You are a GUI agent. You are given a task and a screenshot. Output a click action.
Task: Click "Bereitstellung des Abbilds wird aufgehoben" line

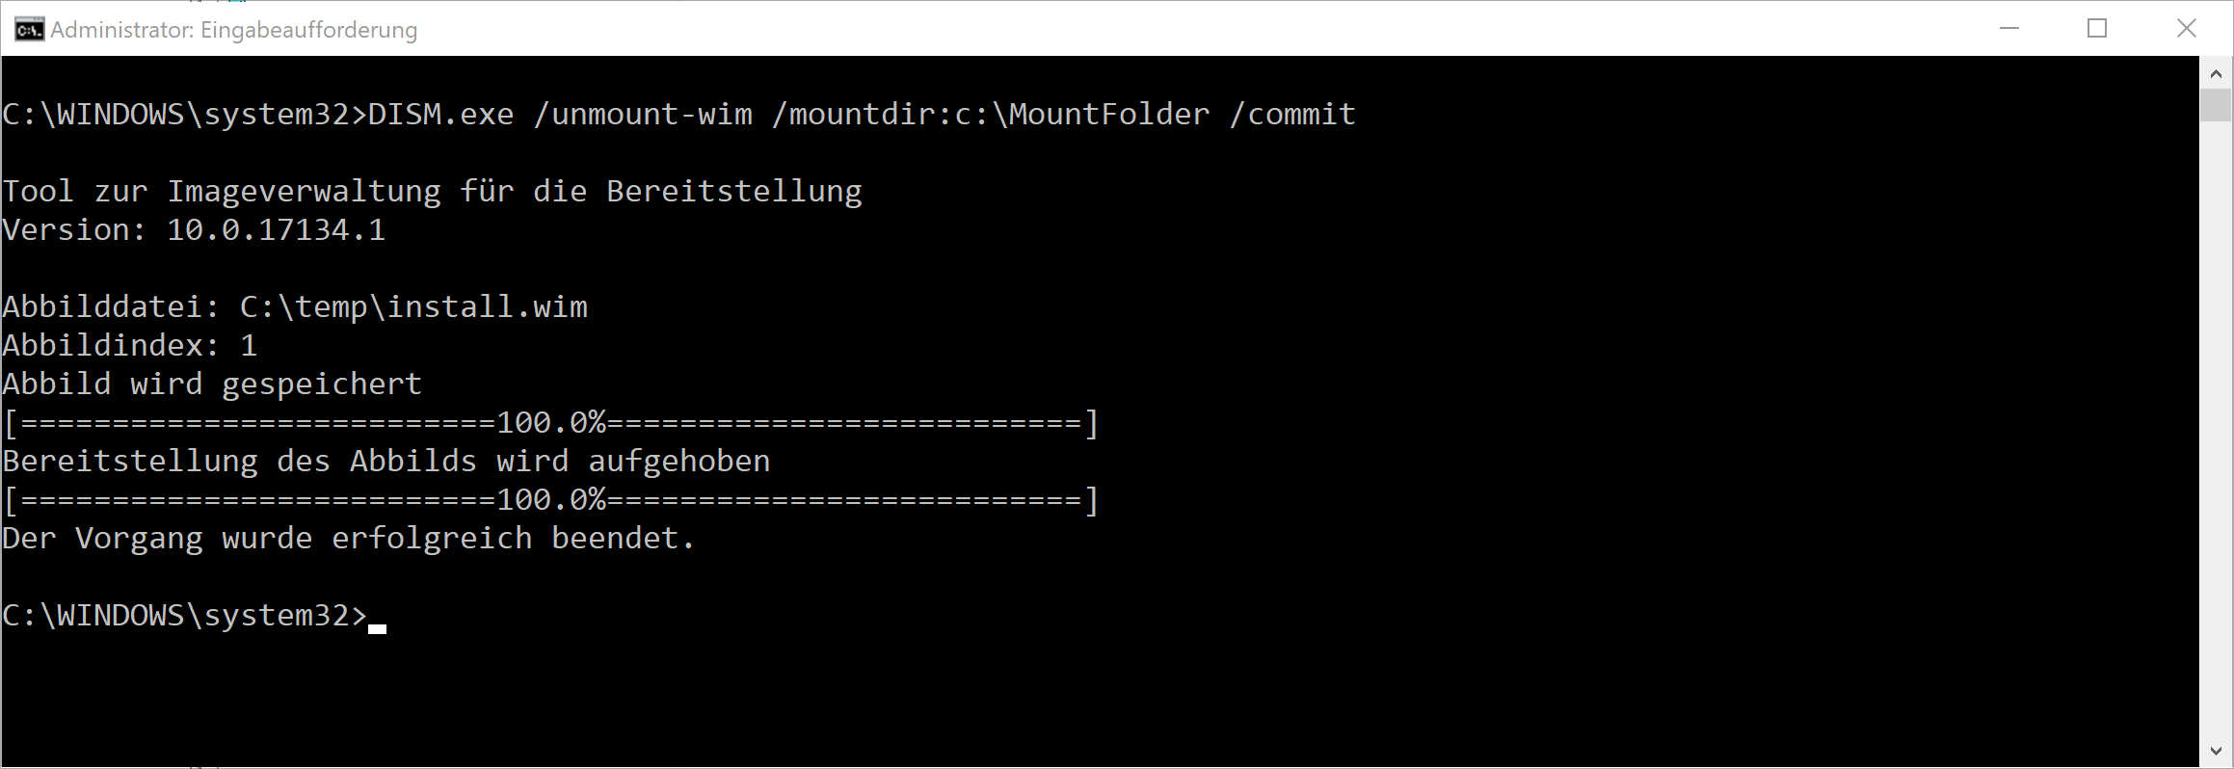point(386,462)
